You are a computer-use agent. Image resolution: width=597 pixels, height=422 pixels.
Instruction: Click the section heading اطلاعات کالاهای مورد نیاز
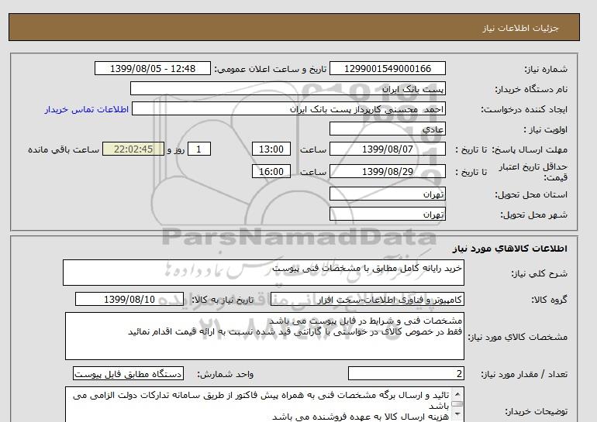(510, 249)
